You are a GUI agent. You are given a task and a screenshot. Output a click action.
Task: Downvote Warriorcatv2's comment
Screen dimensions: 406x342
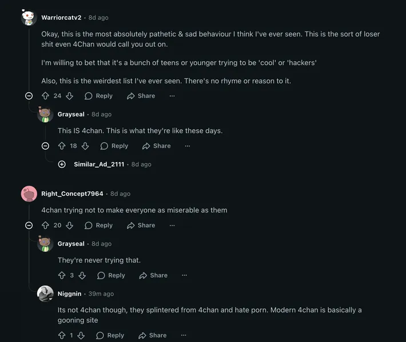pos(69,96)
